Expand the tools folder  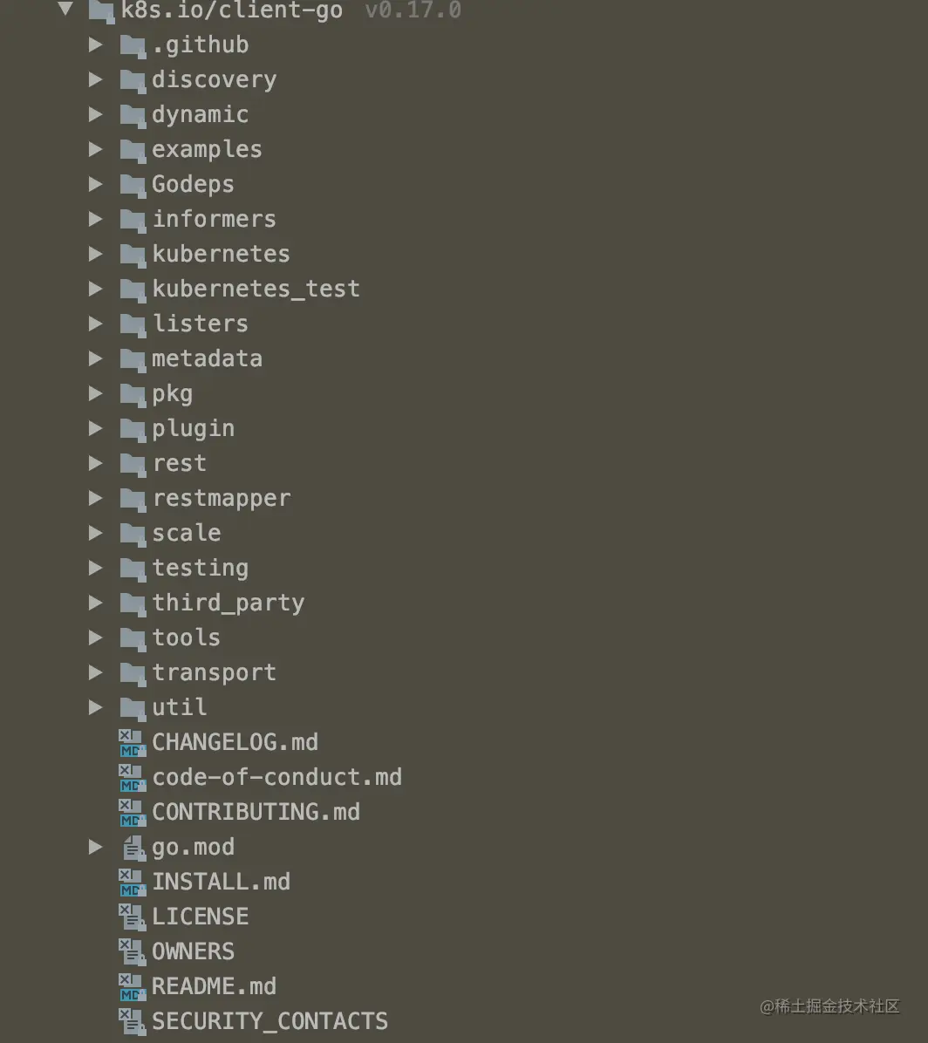click(96, 637)
